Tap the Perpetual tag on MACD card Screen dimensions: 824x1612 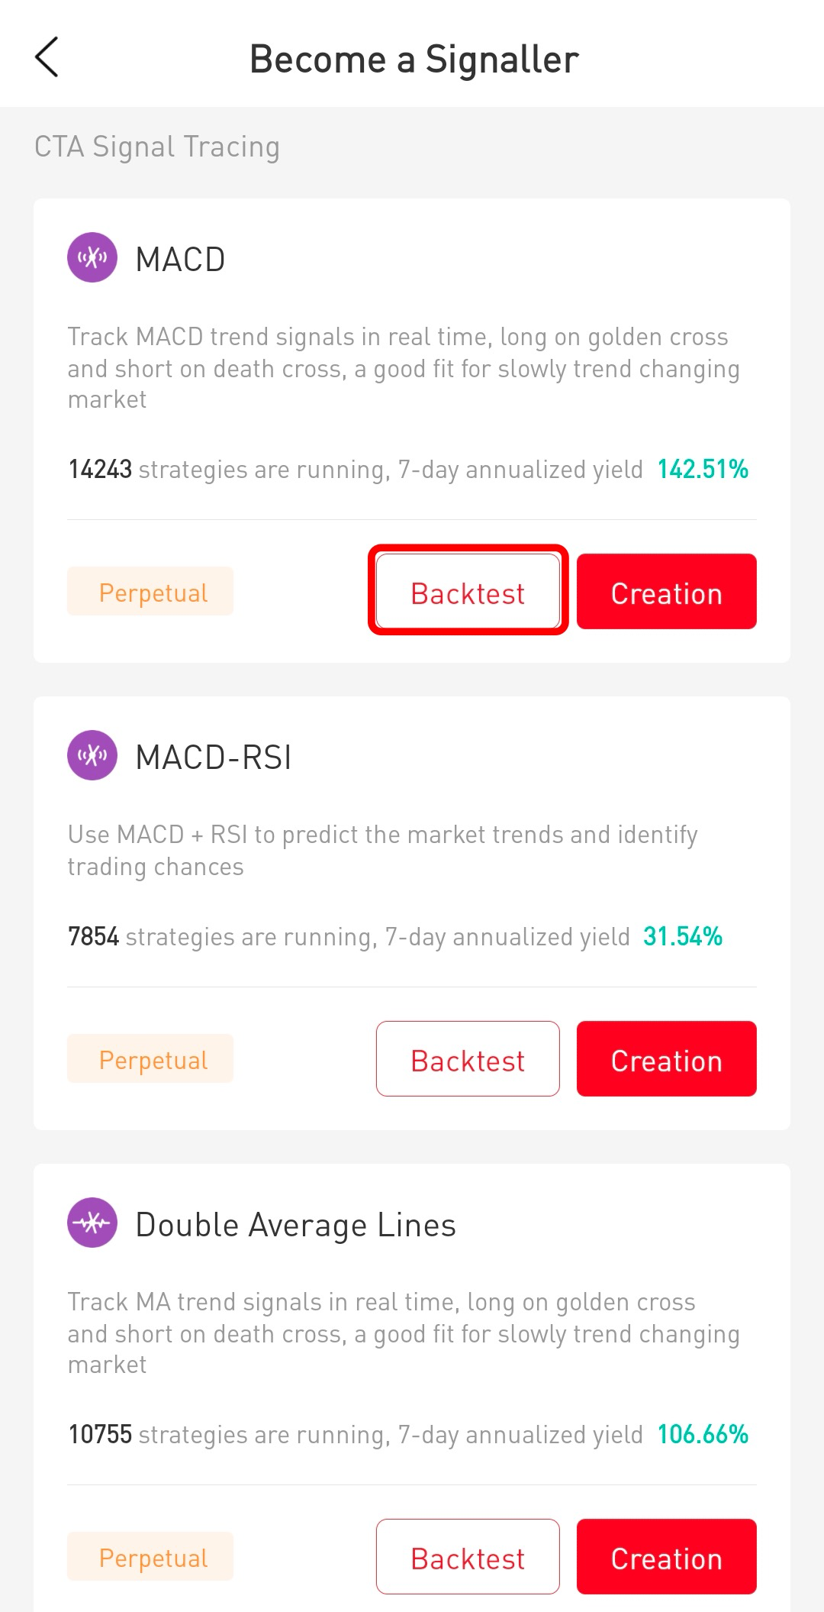[x=150, y=592]
